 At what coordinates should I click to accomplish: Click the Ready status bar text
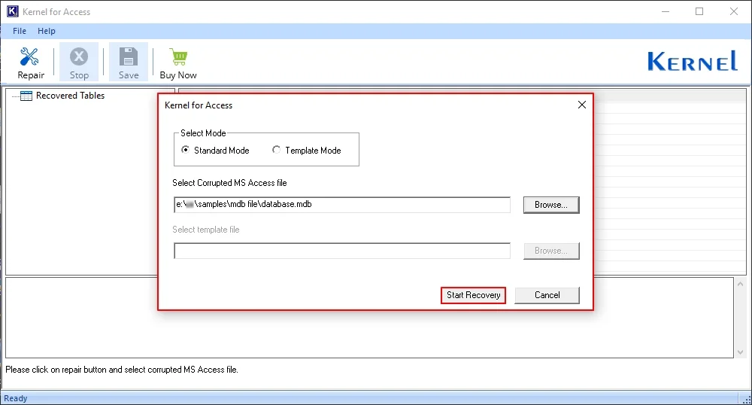[x=16, y=398]
